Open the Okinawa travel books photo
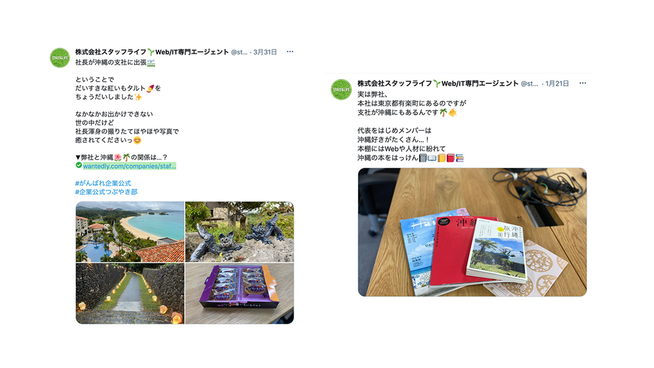 472,232
